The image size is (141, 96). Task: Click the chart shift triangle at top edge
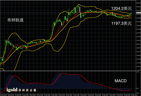click(x=99, y=1)
